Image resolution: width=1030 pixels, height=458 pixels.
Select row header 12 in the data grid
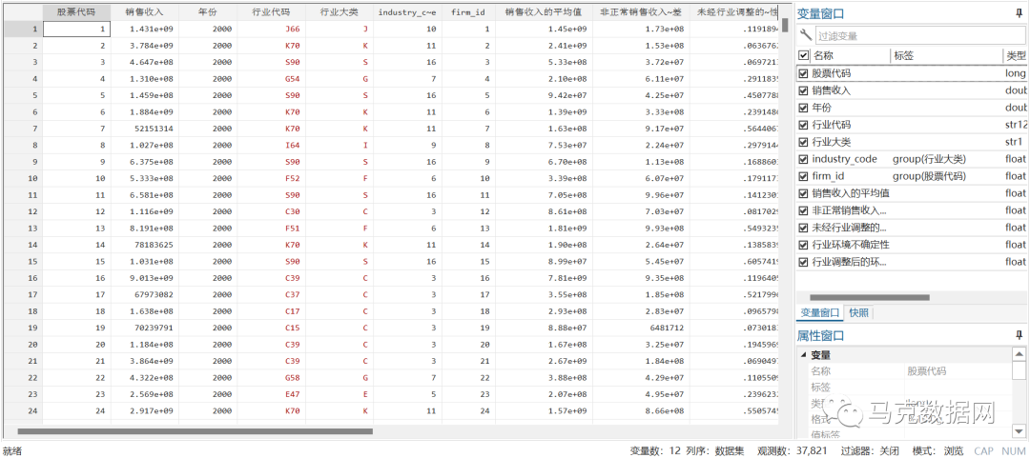21,210
